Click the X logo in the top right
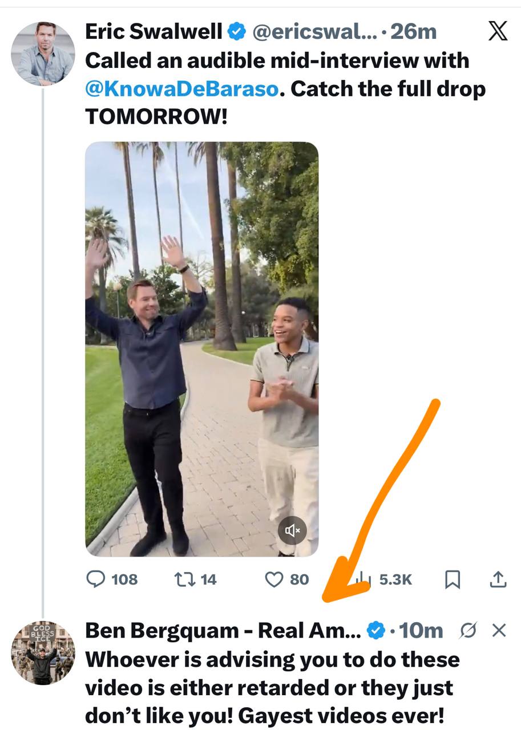This screenshot has height=730, width=521. point(498,32)
